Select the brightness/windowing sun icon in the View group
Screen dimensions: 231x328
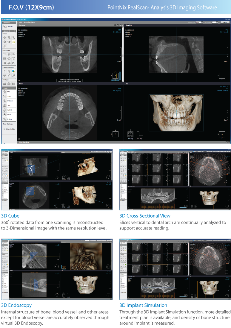tap(4, 42)
